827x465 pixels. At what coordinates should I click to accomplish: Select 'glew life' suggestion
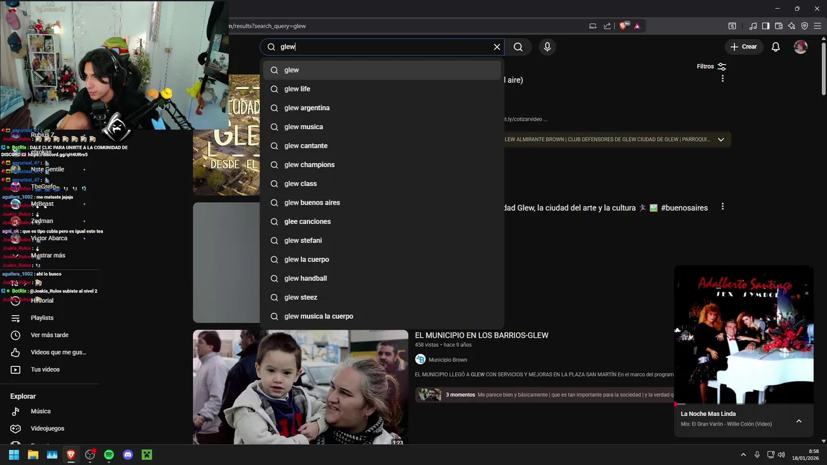tap(382, 89)
